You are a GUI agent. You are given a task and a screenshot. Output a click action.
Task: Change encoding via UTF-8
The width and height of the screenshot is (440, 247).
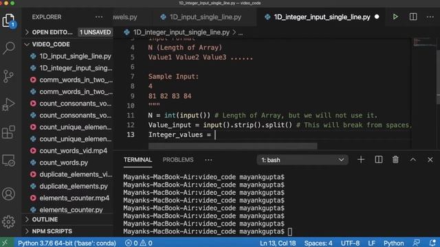point(350,243)
